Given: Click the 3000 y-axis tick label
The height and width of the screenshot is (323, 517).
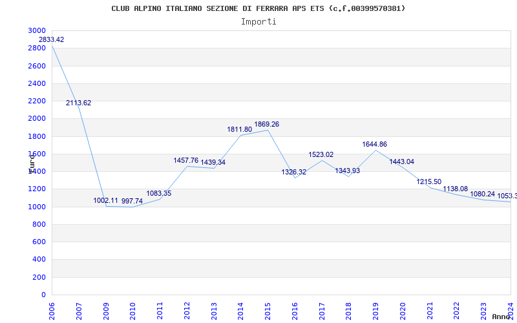Looking at the screenshot, I should pos(37,30).
